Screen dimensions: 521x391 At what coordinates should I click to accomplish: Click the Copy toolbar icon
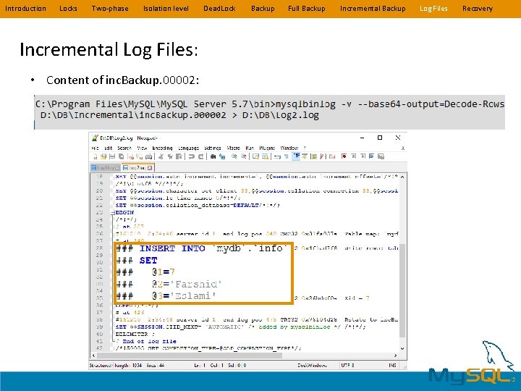pos(170,156)
